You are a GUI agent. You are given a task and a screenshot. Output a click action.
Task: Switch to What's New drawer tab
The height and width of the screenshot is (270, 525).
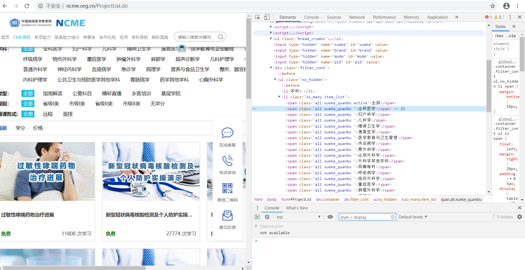[x=297, y=208]
